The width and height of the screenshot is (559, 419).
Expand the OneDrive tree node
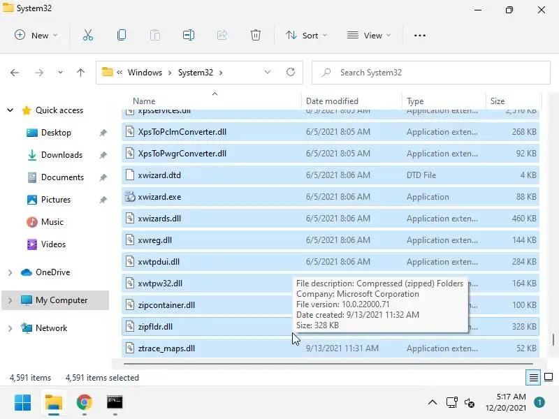click(10, 272)
